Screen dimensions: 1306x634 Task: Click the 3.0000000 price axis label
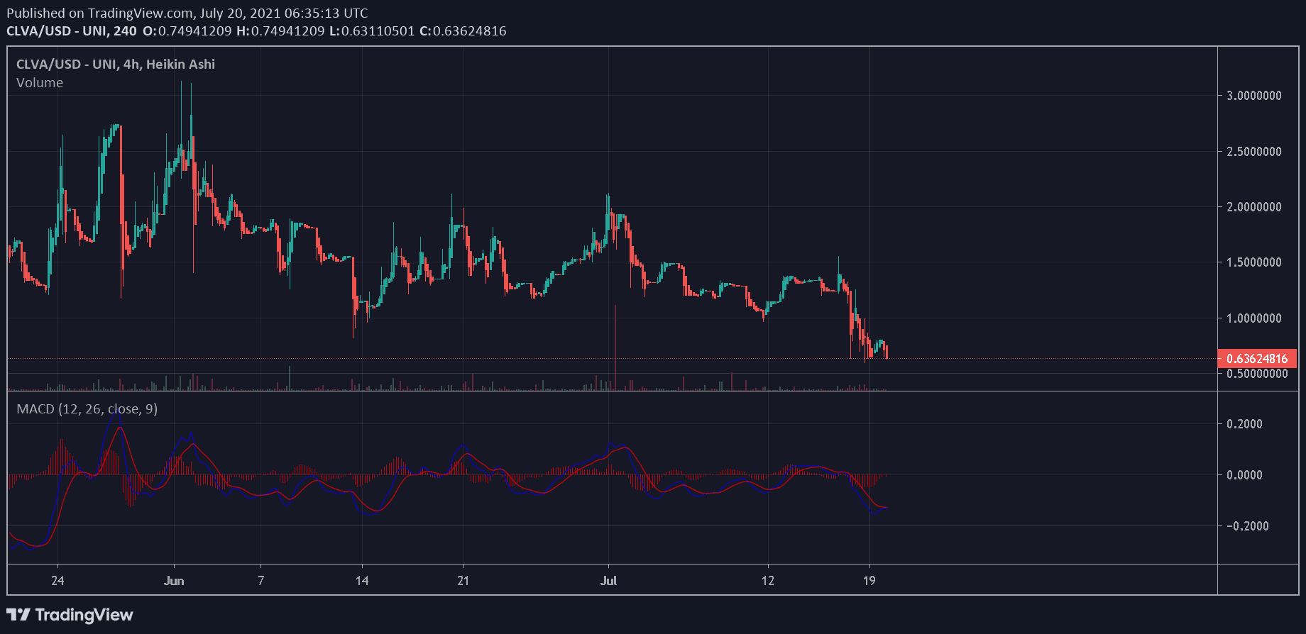[1253, 96]
